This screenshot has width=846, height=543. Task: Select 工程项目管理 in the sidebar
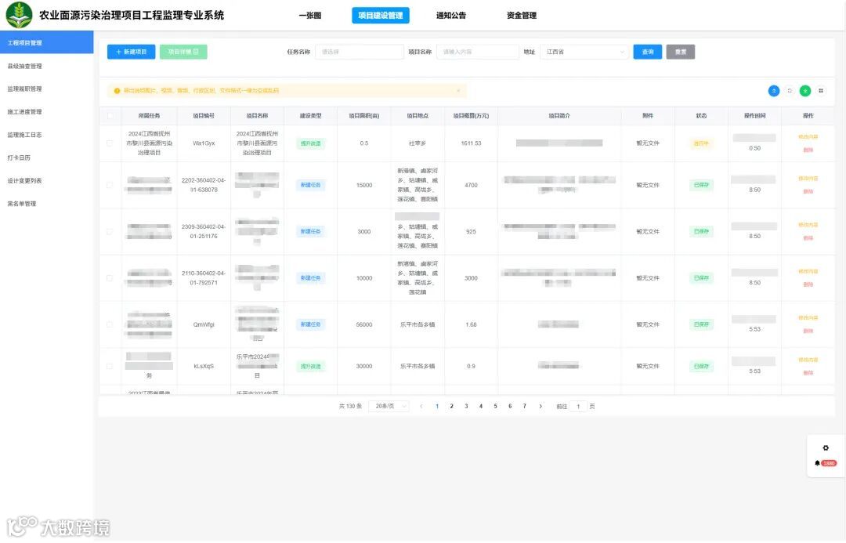(46, 42)
